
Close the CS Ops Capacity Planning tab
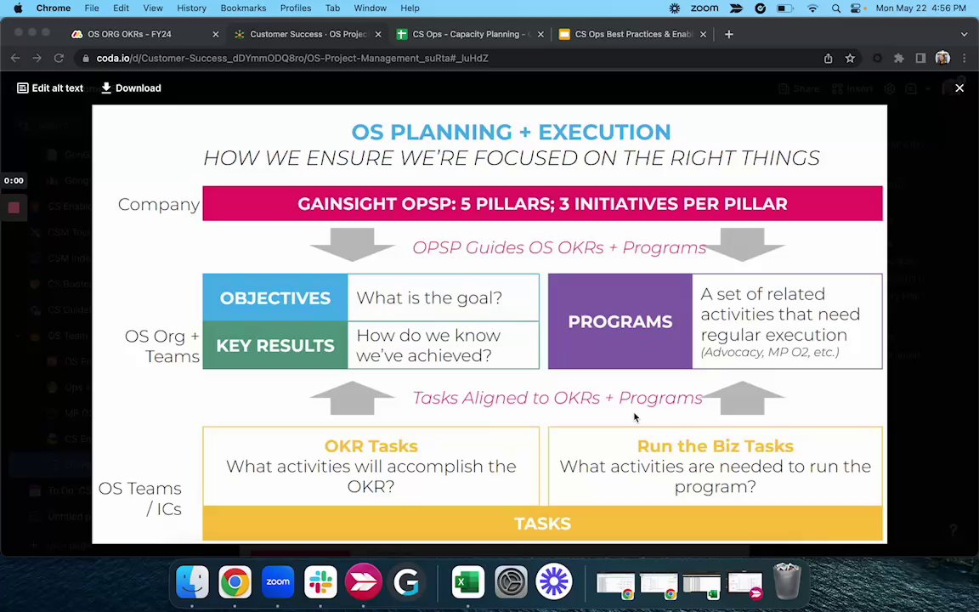pyautogui.click(x=540, y=34)
